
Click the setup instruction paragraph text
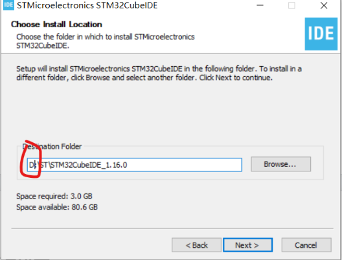coord(159,73)
